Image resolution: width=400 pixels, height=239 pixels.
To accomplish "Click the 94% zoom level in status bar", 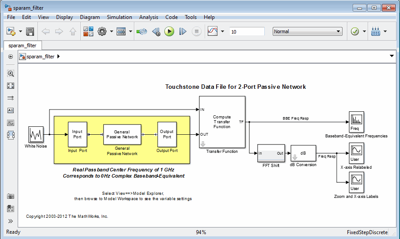I will (x=201, y=232).
